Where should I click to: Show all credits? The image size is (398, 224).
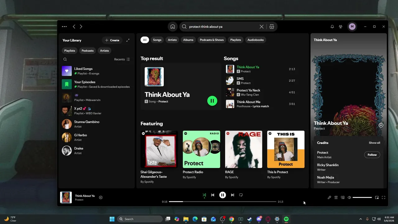pos(374,143)
